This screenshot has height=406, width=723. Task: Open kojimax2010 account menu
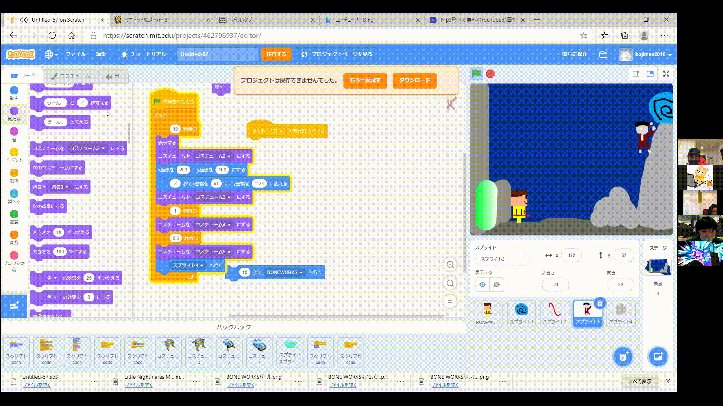click(x=646, y=54)
